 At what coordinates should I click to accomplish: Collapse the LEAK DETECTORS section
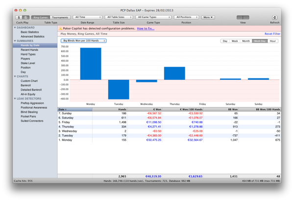pyautogui.click(x=15, y=99)
